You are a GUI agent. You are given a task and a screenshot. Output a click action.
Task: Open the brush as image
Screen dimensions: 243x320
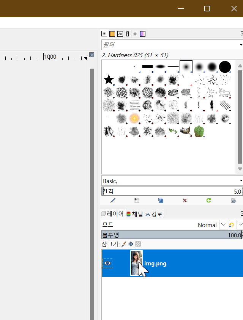(233, 201)
